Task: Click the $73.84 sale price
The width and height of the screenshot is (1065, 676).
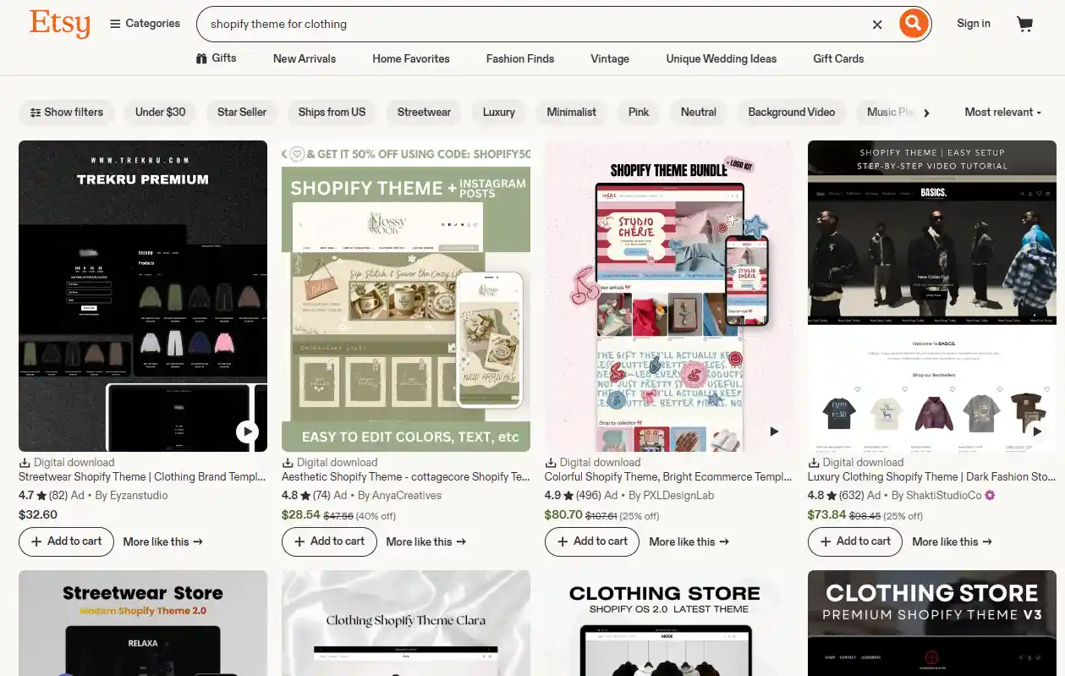Action: coord(827,514)
